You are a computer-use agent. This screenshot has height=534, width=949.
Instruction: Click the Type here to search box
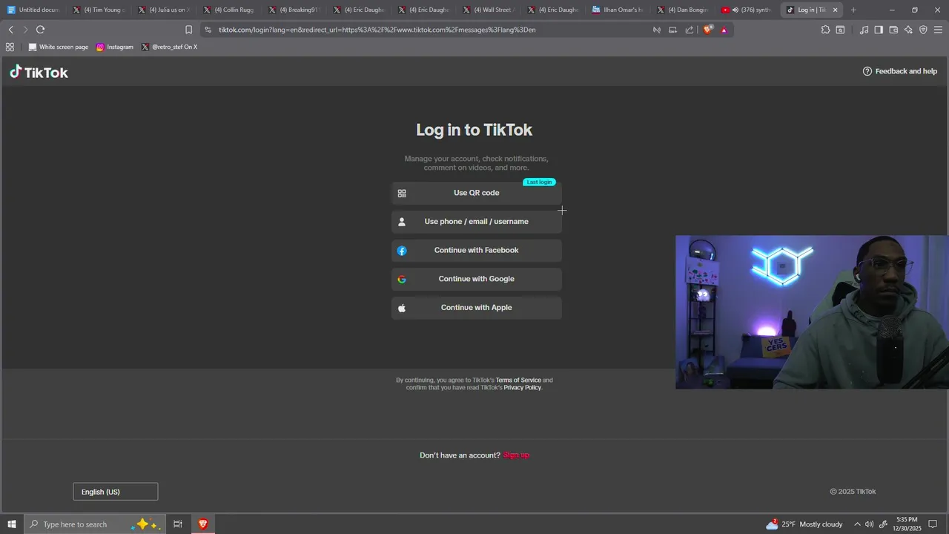(x=95, y=524)
